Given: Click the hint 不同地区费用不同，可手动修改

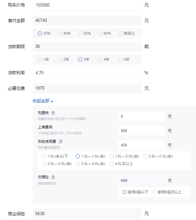Looking at the screenshot, I should pyautogui.click(x=60, y=133).
